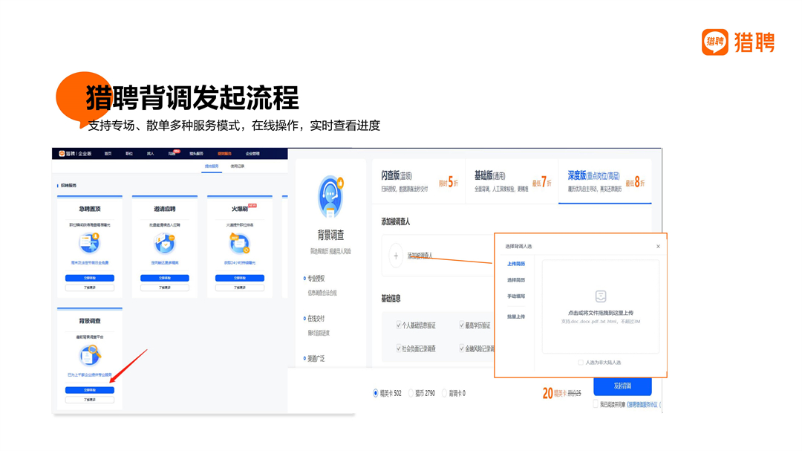Viewport: 802px width, 451px height.
Task: Open the 猎聘增值服务协议 link
Action: (643, 404)
